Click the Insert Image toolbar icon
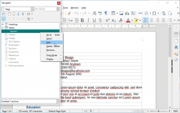Viewport: 180px width, 113px height. [x=121, y=13]
